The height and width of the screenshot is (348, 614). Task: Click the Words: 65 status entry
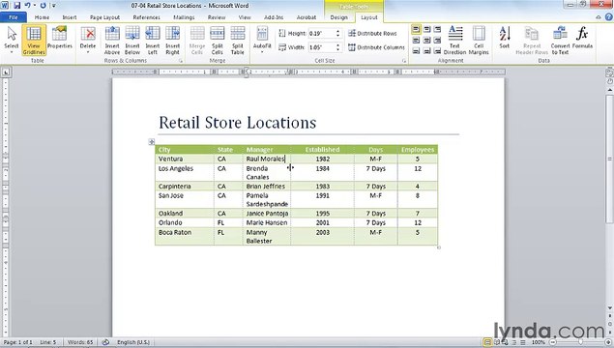[80, 342]
